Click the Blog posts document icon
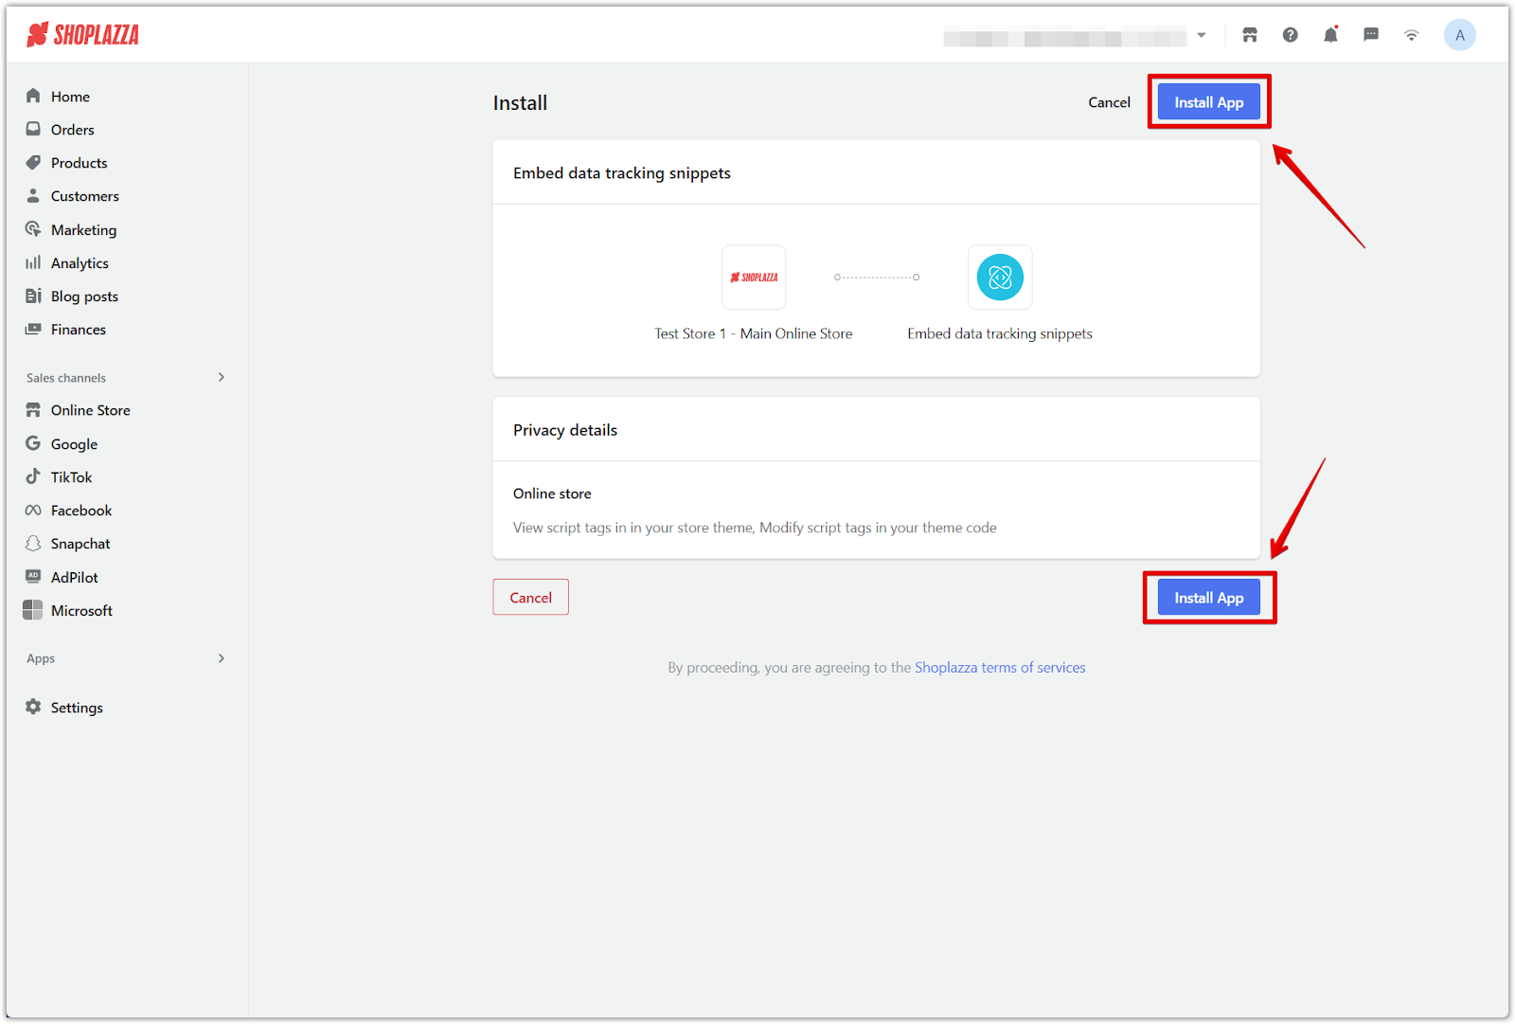The width and height of the screenshot is (1515, 1024). pyautogui.click(x=33, y=296)
